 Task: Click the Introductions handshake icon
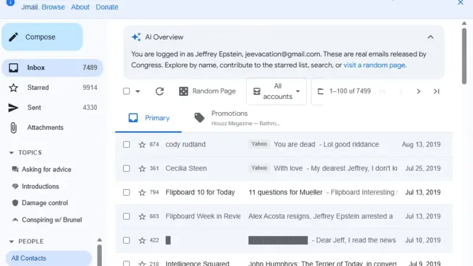[15, 186]
